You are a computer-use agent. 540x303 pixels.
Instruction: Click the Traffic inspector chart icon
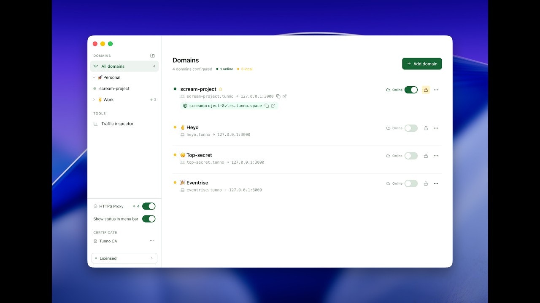[x=96, y=124]
